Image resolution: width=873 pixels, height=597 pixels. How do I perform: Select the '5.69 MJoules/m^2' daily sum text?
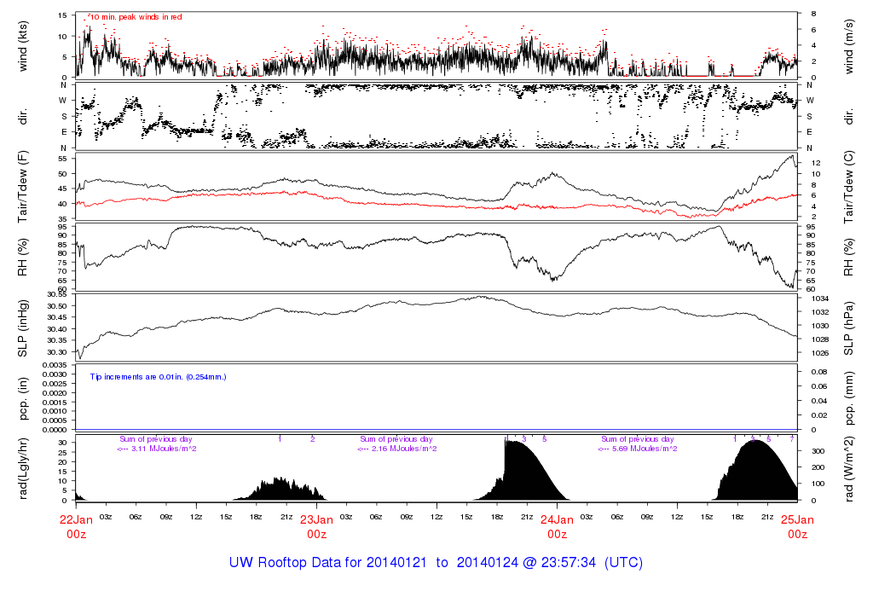(643, 449)
